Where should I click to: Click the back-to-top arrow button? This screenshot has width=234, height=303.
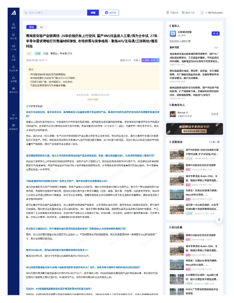219,220
